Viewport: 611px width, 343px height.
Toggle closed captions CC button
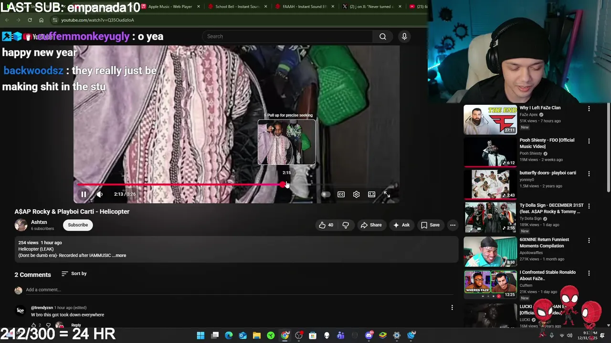coord(341,194)
